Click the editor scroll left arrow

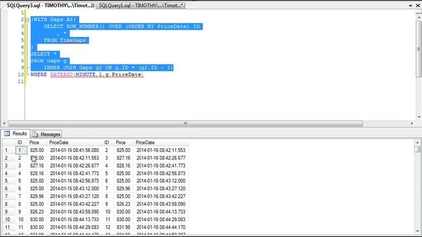pos(4,123)
